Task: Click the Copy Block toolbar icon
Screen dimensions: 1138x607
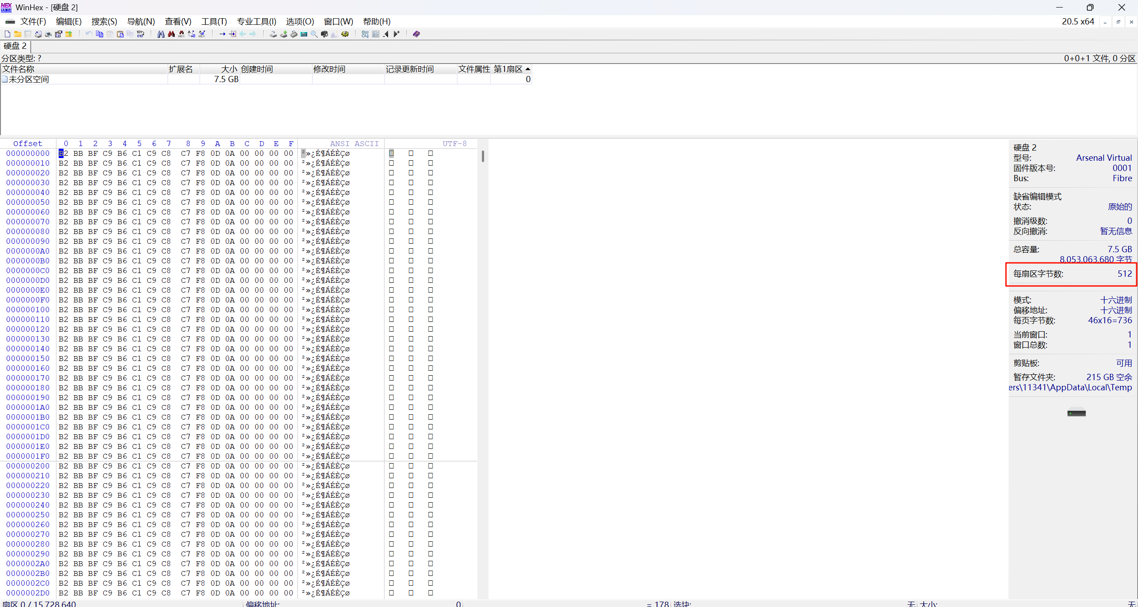Action: click(100, 34)
